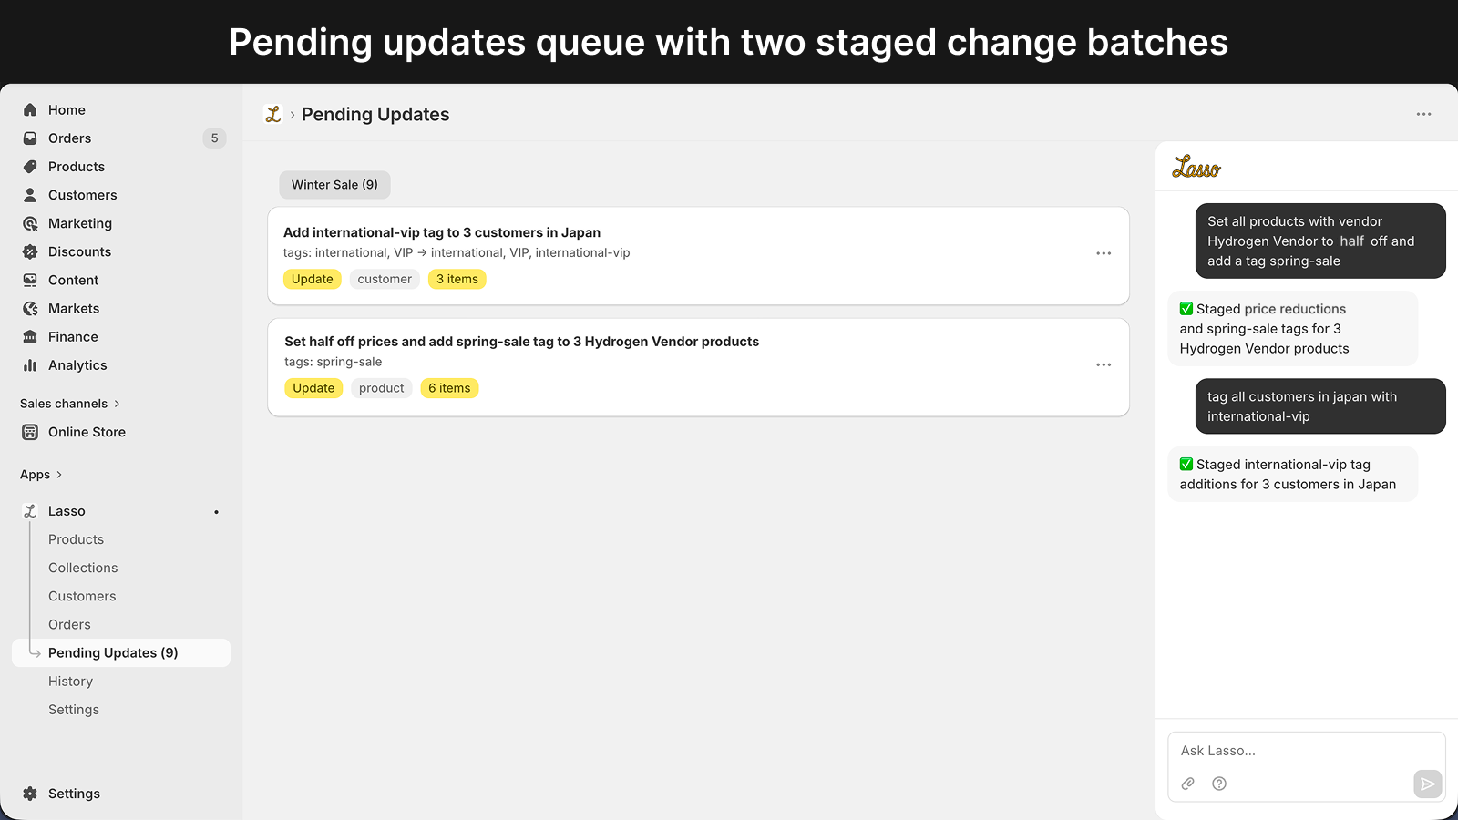Click the Winter Sale (9) filter chip
The image size is (1458, 820).
[334, 185]
